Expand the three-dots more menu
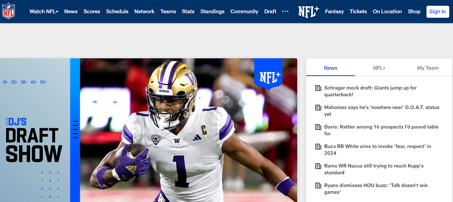Screen dimensions: 453x202 (285, 11)
